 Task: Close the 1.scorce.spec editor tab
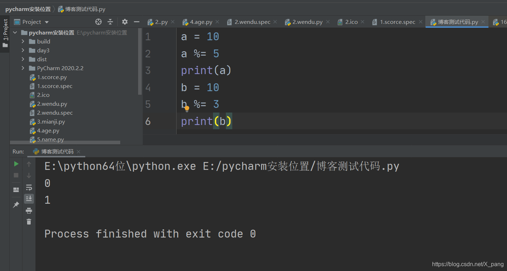tap(420, 22)
